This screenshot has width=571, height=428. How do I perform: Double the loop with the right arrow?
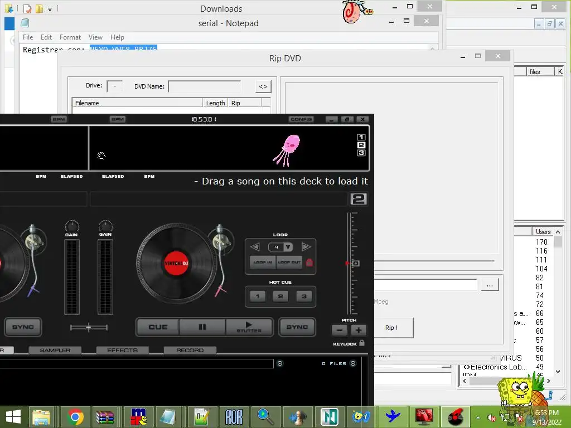point(306,247)
